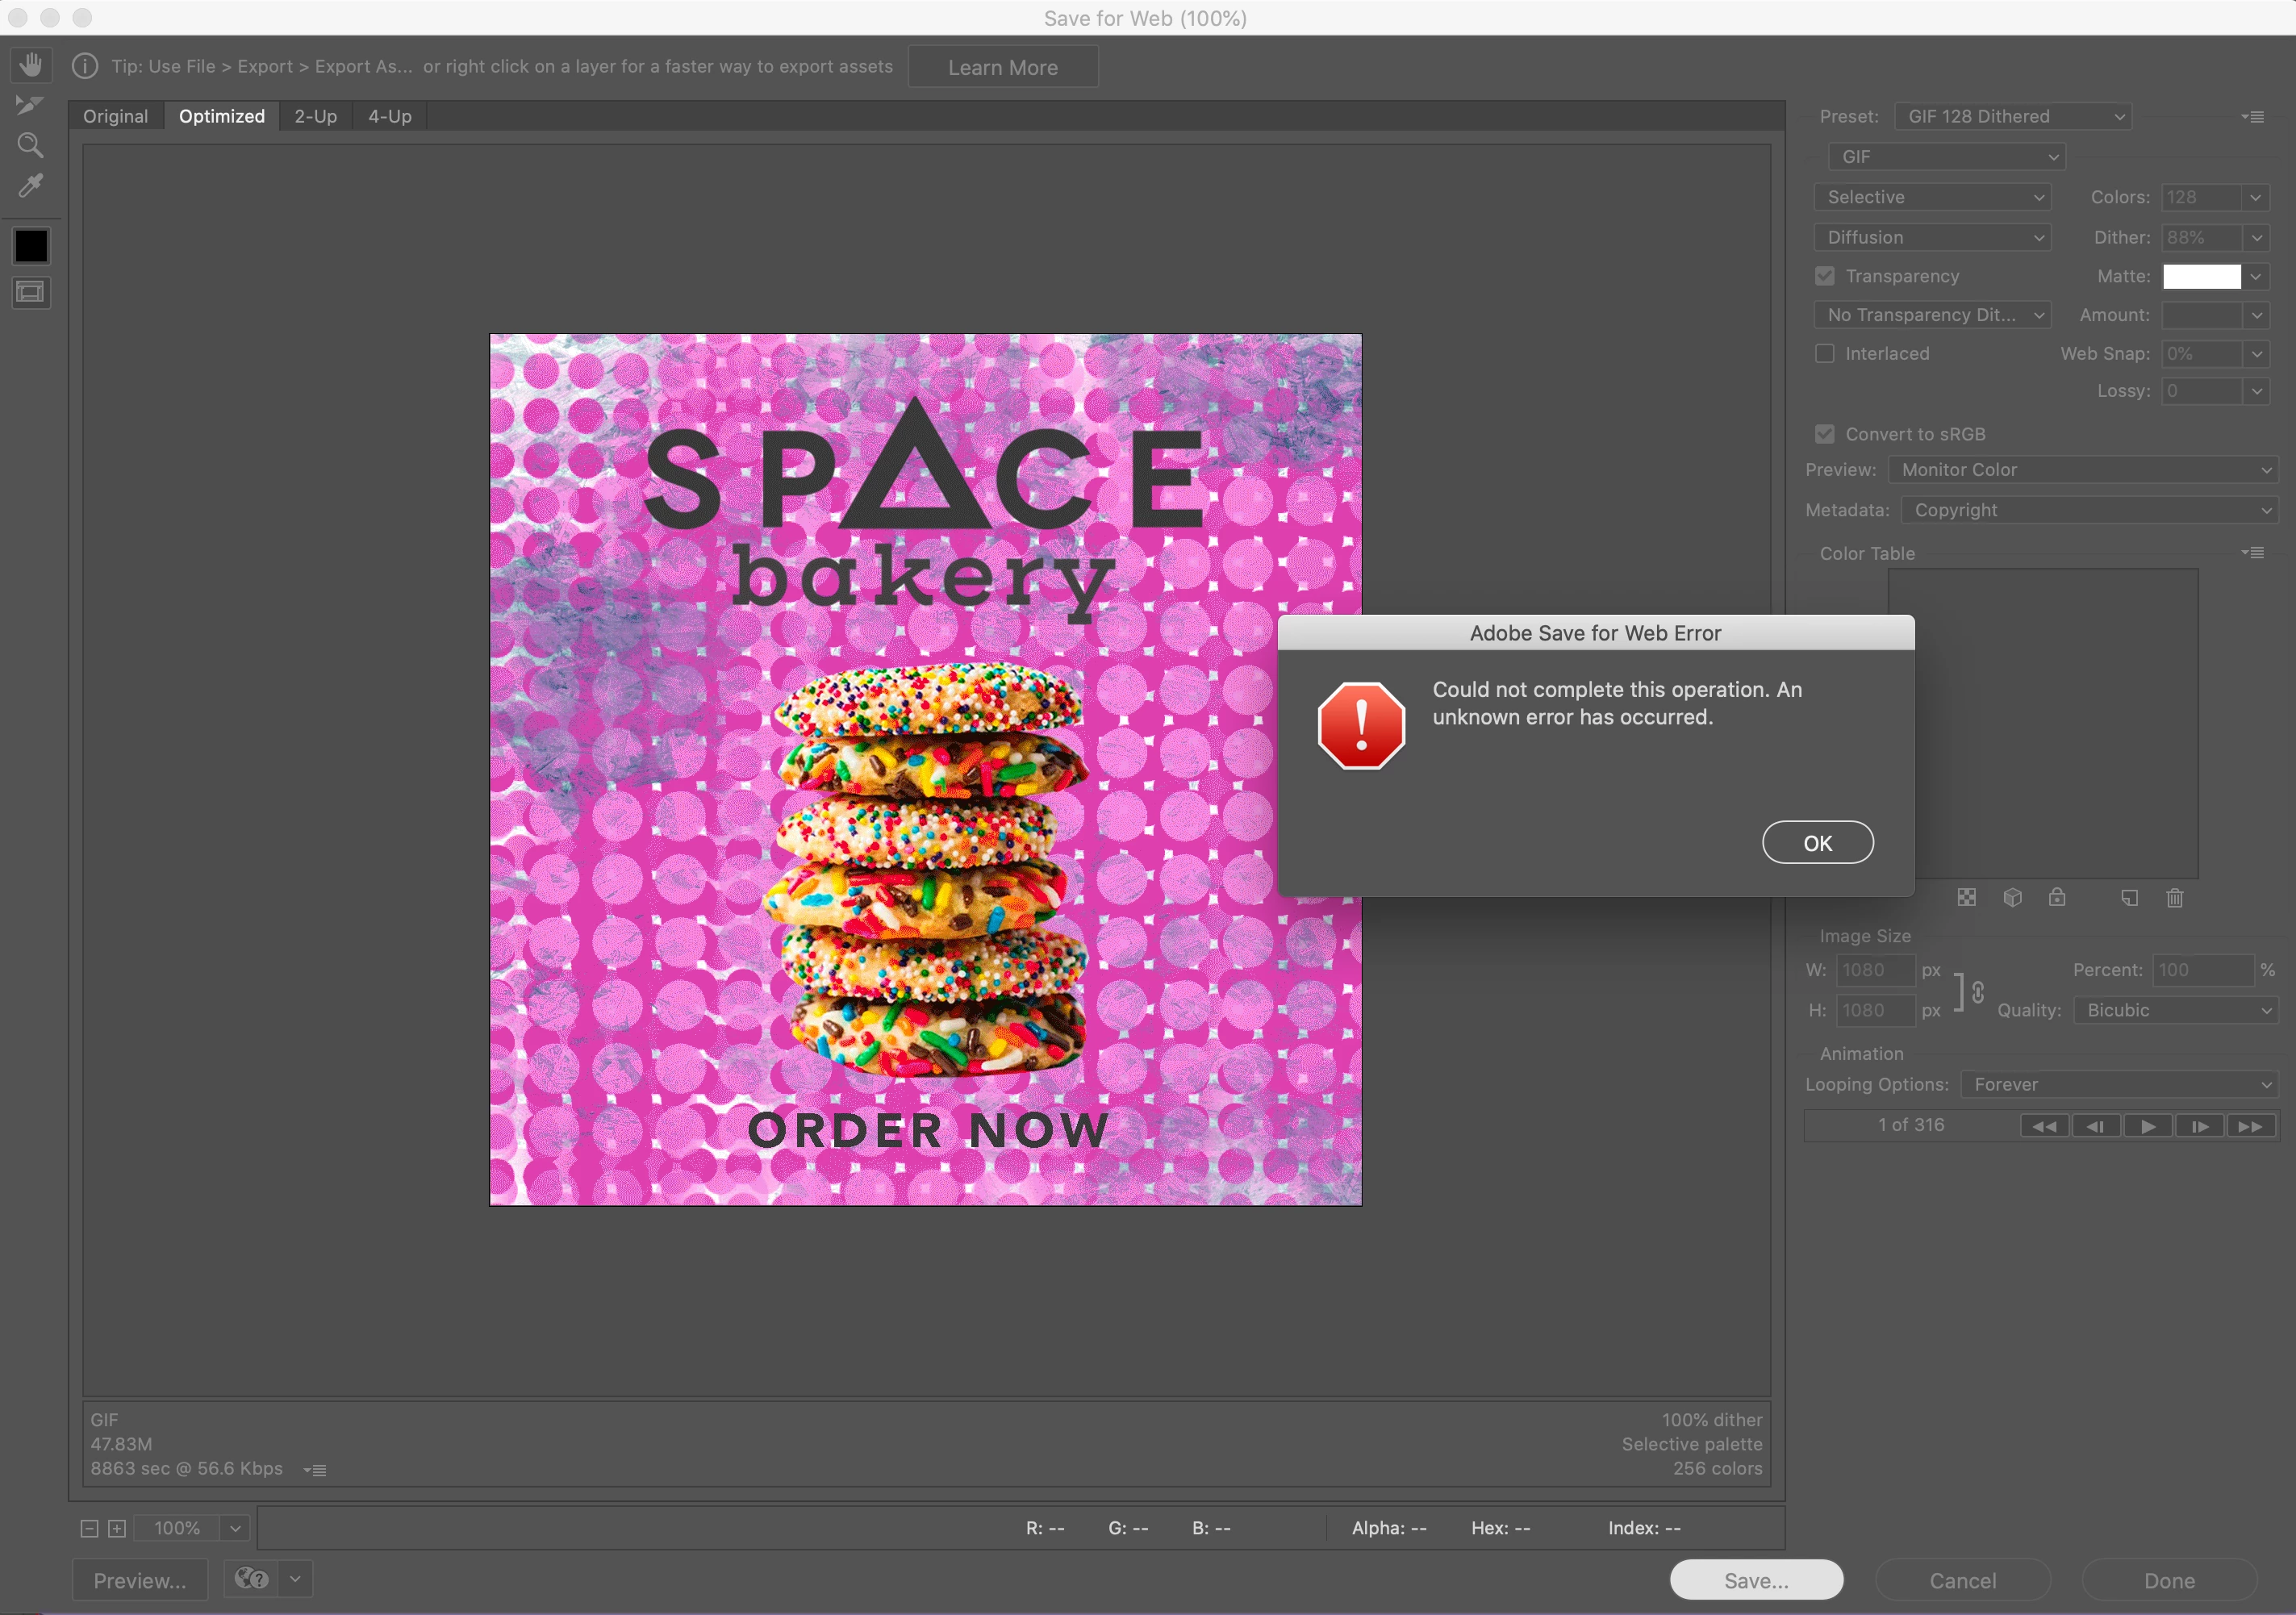Viewport: 2296px width, 1615px height.
Task: Click the Learn More button
Action: [x=1002, y=68]
